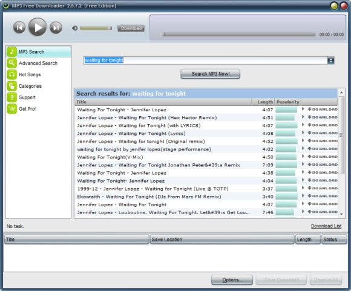Click the Get Pro shopping cart icon
Viewport: 351px width, 291px height.
point(11,109)
